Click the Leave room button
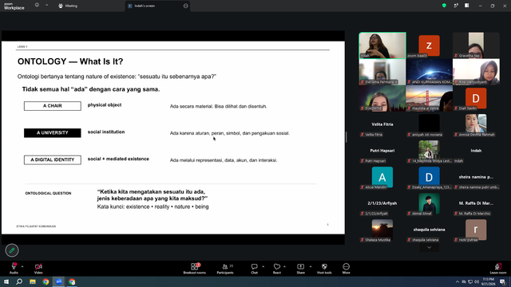The height and width of the screenshot is (287, 511). (498, 269)
